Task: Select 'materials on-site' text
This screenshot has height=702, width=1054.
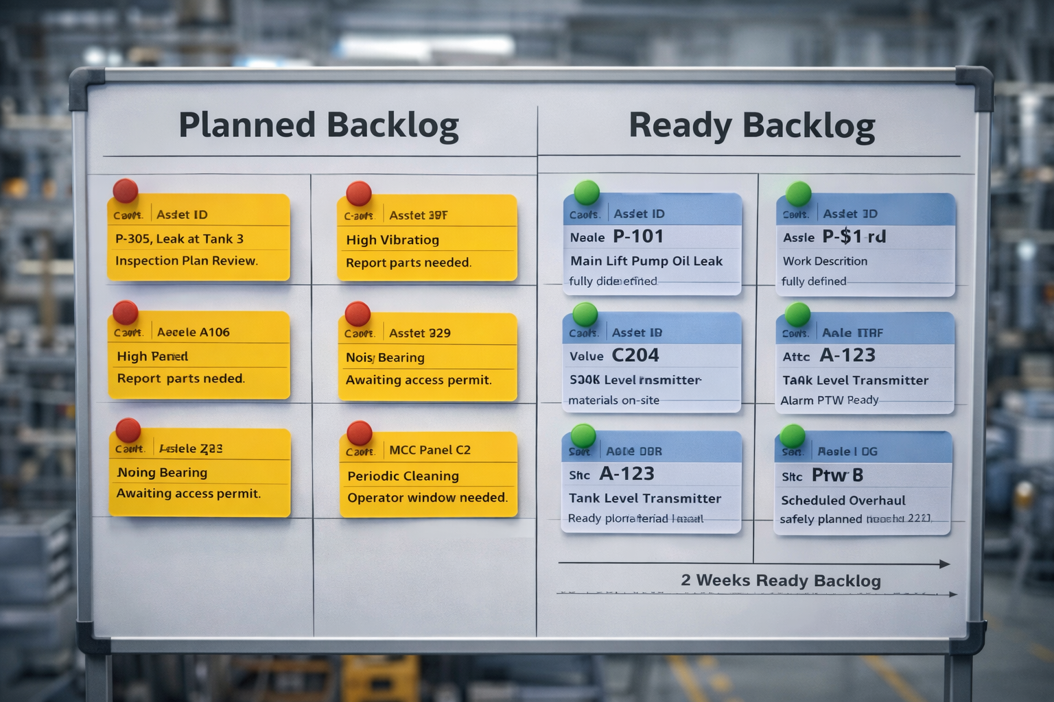Action: (613, 400)
